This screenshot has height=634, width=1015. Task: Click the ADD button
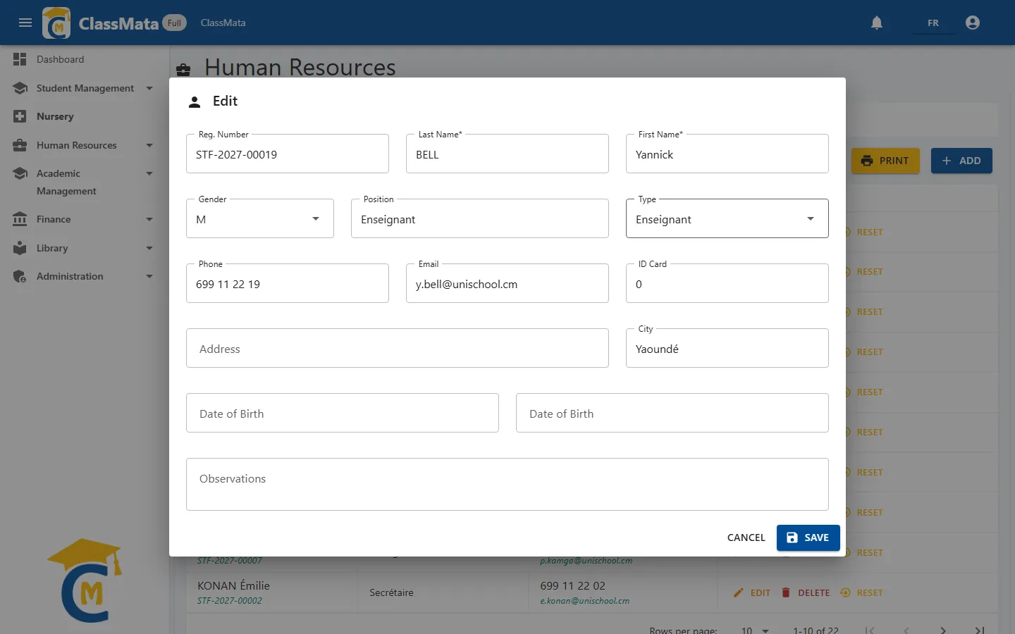[961, 161]
